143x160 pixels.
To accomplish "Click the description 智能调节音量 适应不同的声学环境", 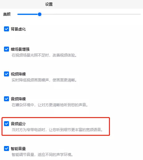I will 42,155.
